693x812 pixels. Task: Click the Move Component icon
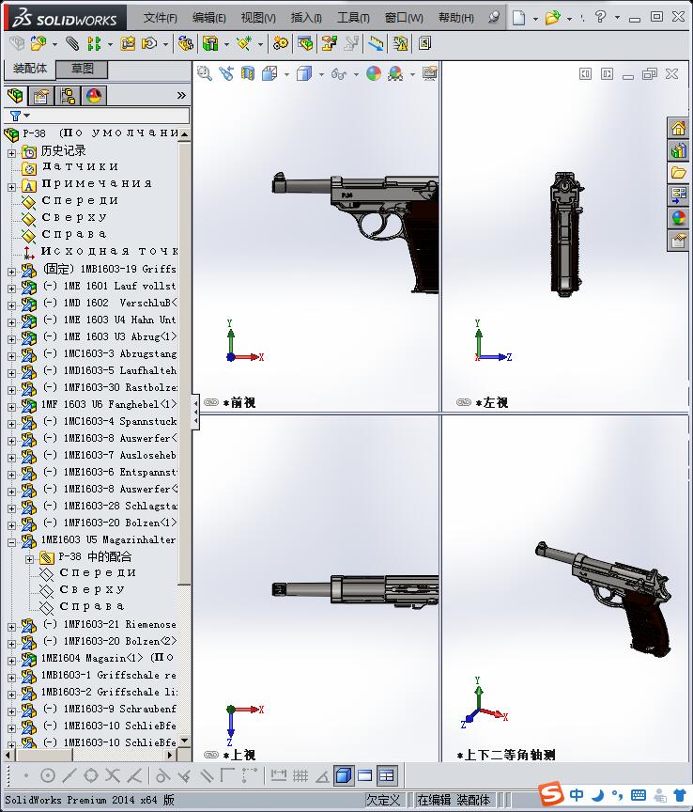pos(149,43)
